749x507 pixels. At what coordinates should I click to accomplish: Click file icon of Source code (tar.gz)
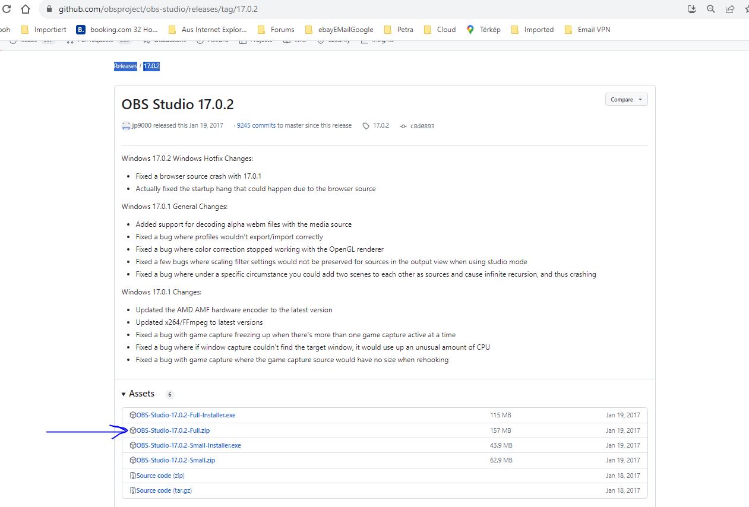point(133,490)
